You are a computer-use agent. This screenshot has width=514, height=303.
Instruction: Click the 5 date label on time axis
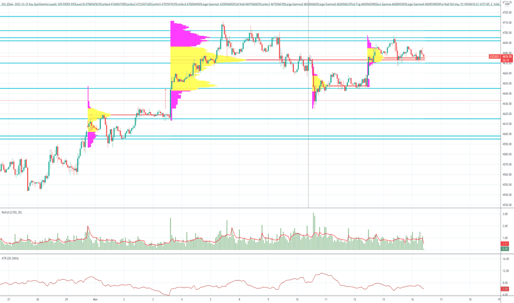(x=211, y=299)
